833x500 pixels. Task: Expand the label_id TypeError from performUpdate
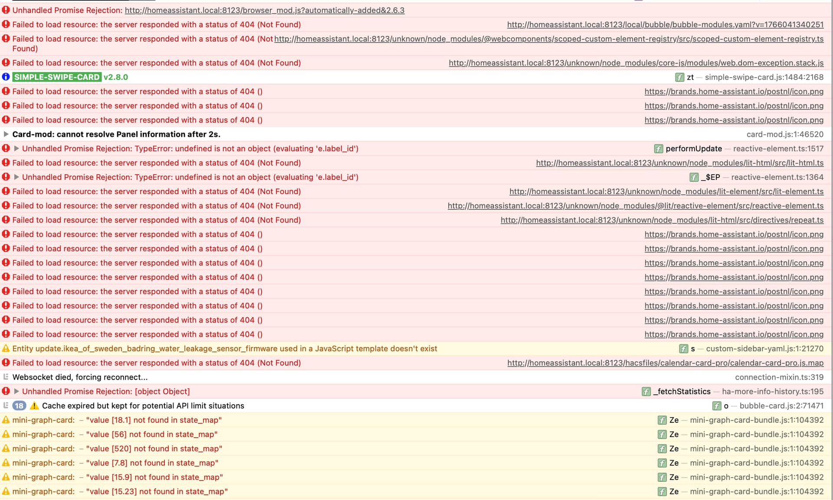point(16,149)
